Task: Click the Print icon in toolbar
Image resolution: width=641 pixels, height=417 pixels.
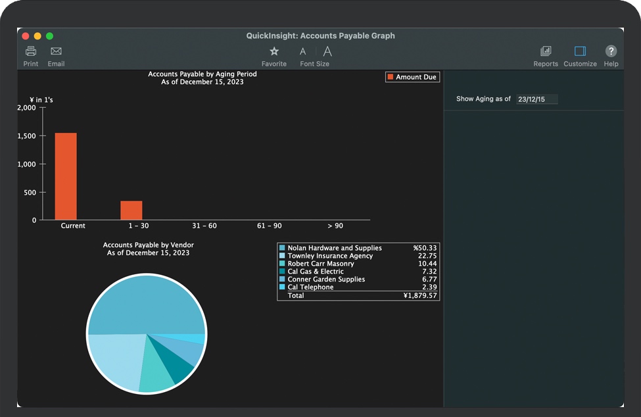Action: (31, 51)
